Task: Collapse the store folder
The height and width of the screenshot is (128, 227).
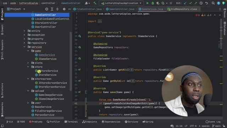Action: pos(28,67)
